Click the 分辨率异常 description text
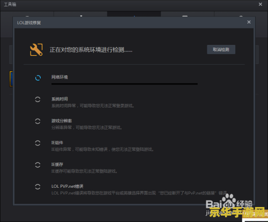The height and width of the screenshot is (222, 268). 87,127
